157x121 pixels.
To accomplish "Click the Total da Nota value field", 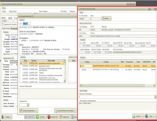I will 107,52.
